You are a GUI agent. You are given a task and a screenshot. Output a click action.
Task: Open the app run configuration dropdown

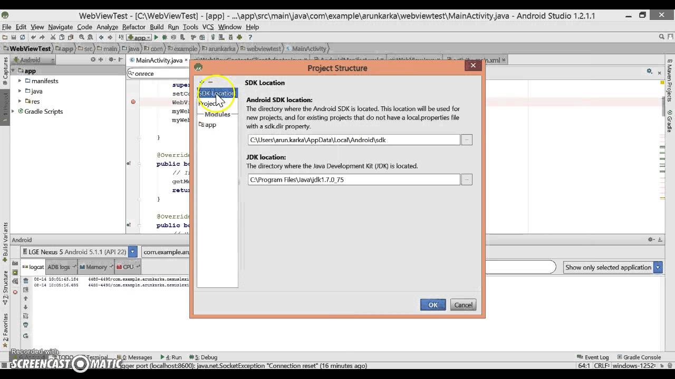139,37
